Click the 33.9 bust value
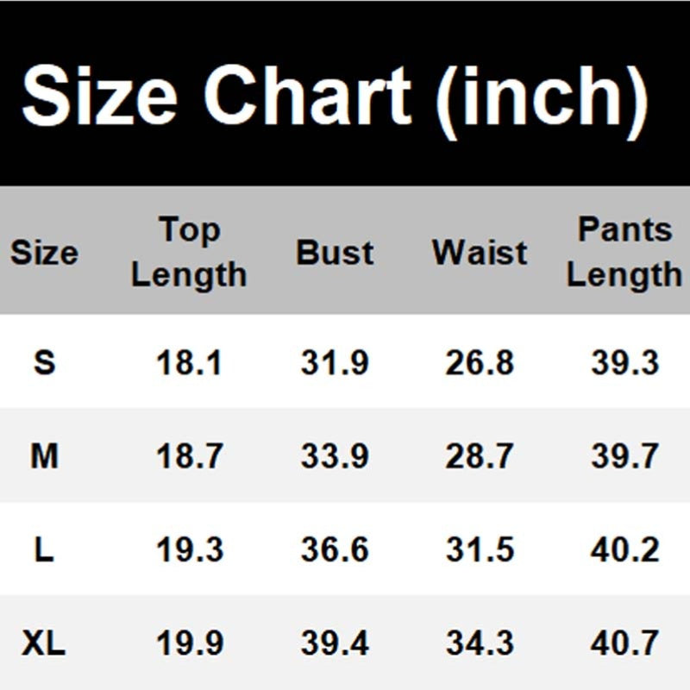 [335, 456]
